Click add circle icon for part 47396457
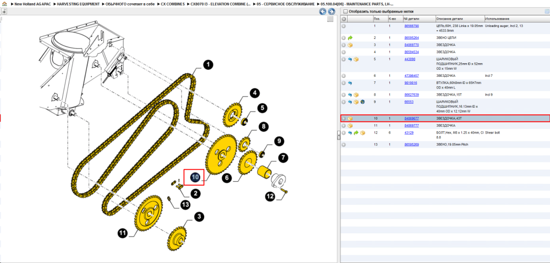Viewport: 550px width, 263px height. coord(344,76)
